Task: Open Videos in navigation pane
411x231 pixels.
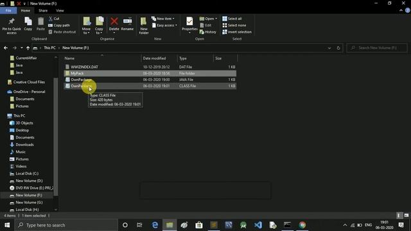Action: [21, 167]
